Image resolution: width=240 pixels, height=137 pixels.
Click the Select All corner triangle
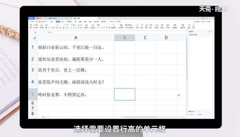(34, 38)
